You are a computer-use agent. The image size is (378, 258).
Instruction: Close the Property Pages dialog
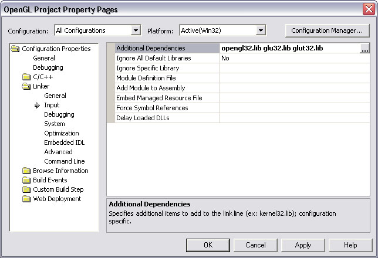(x=367, y=9)
